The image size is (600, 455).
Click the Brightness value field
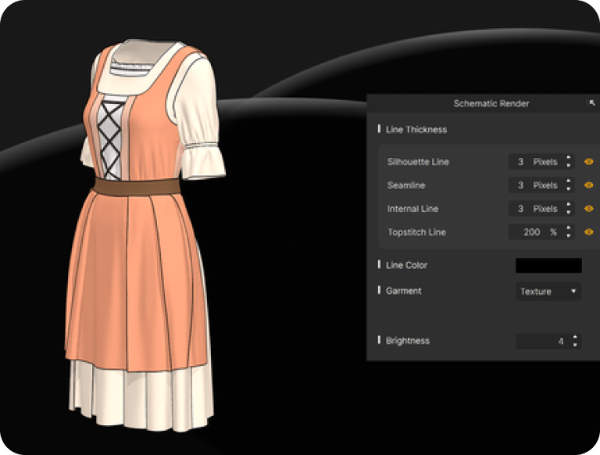pyautogui.click(x=543, y=341)
